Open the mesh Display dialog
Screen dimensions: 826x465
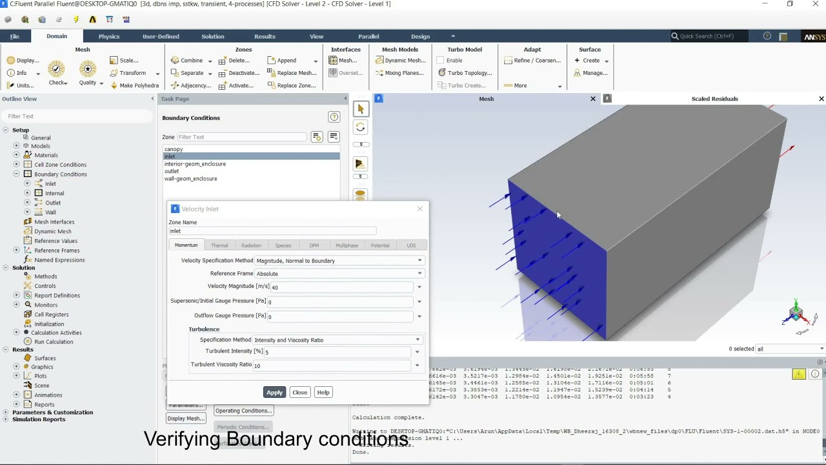coord(23,60)
